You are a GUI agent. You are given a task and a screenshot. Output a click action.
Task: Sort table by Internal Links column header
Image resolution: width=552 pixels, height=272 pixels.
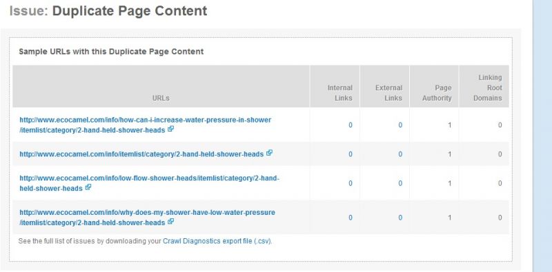point(340,93)
